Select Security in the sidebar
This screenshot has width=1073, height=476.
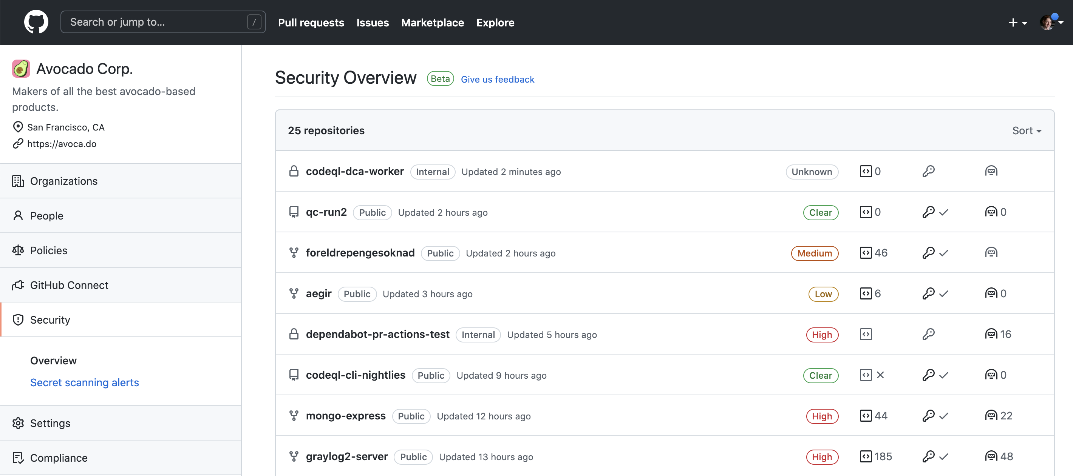click(x=121, y=320)
